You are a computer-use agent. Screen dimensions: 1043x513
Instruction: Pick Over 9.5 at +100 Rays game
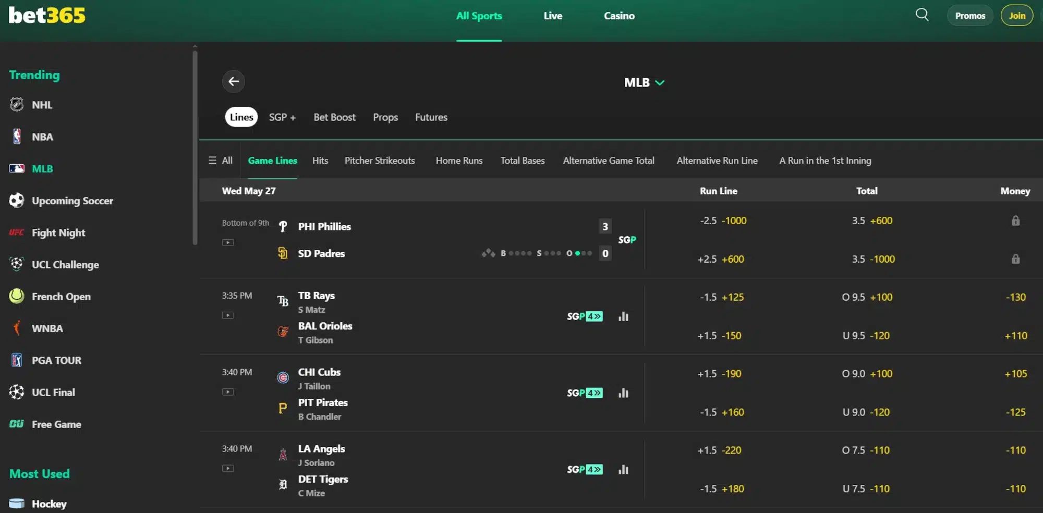tap(867, 297)
